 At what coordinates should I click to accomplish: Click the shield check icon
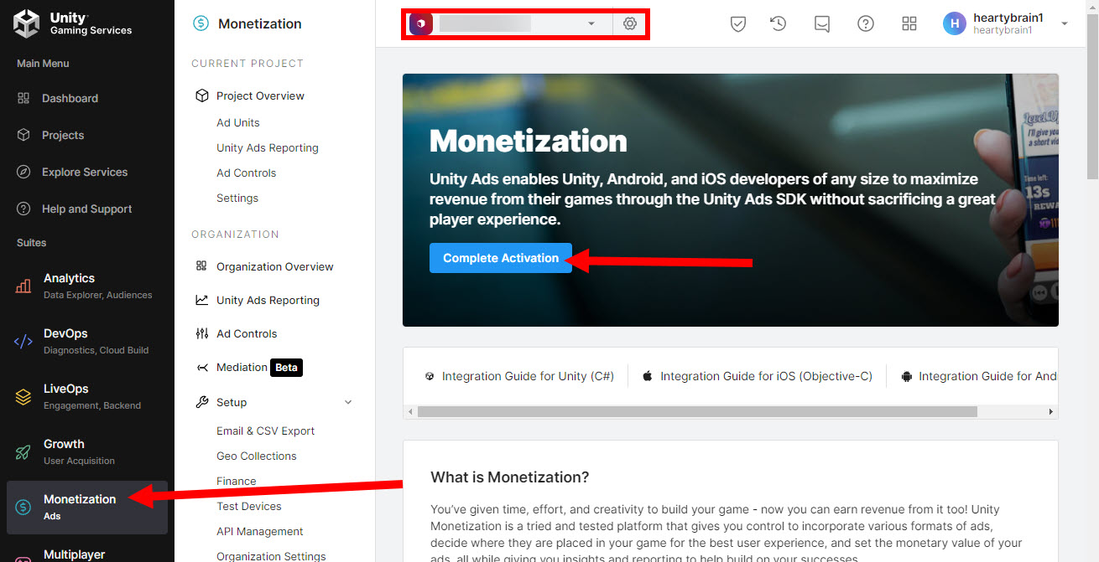coord(738,23)
